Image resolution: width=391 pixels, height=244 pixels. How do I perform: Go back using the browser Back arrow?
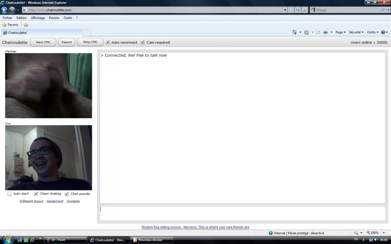tap(5, 10)
